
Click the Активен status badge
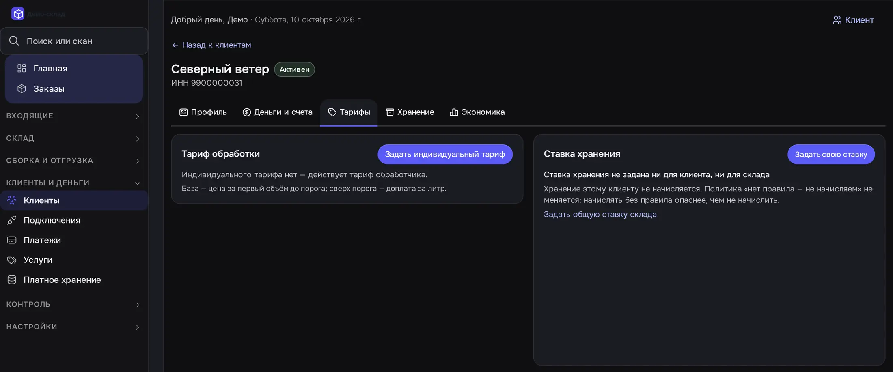[x=294, y=69]
